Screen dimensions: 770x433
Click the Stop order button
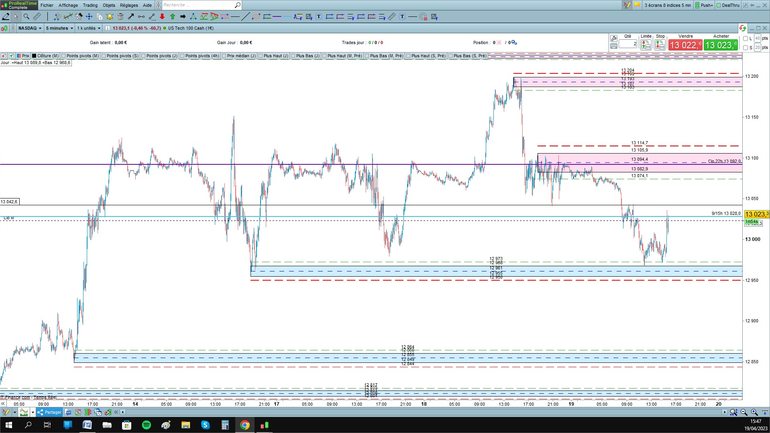[x=660, y=45]
